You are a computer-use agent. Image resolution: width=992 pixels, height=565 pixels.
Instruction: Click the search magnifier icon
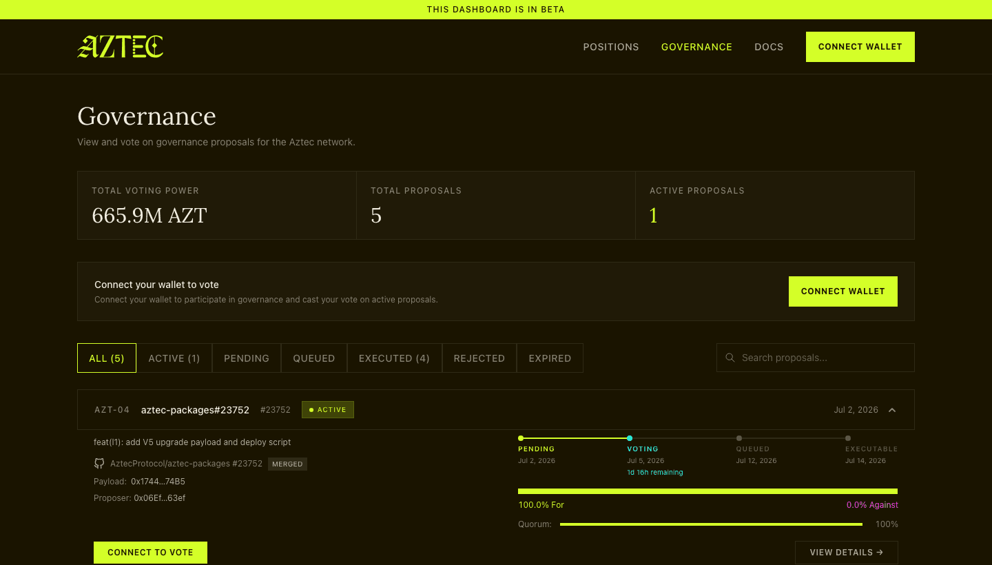point(730,358)
